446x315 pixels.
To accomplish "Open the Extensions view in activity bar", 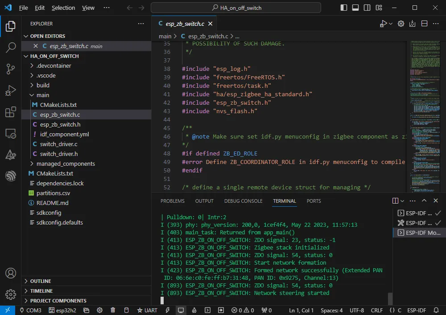I will pos(11,112).
